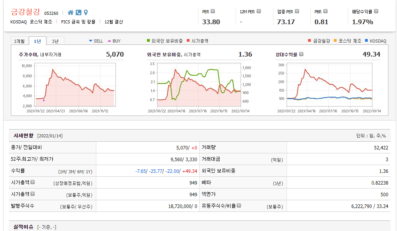Click the 상대수익률 chart area

330,85
